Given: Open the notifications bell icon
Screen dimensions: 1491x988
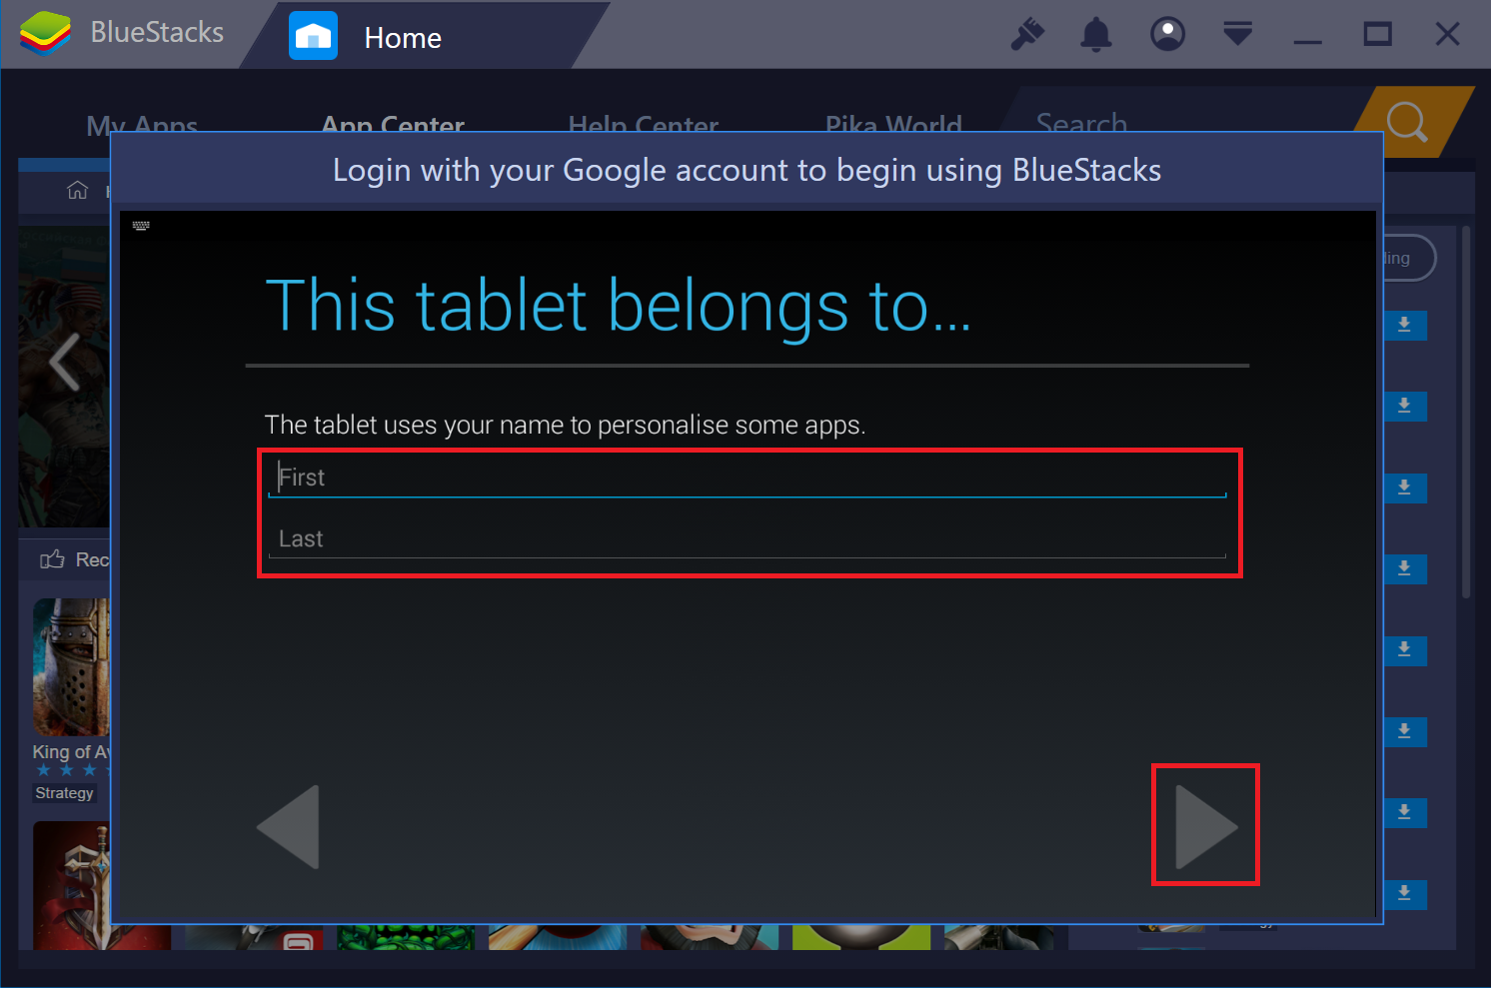Looking at the screenshot, I should click(x=1096, y=35).
